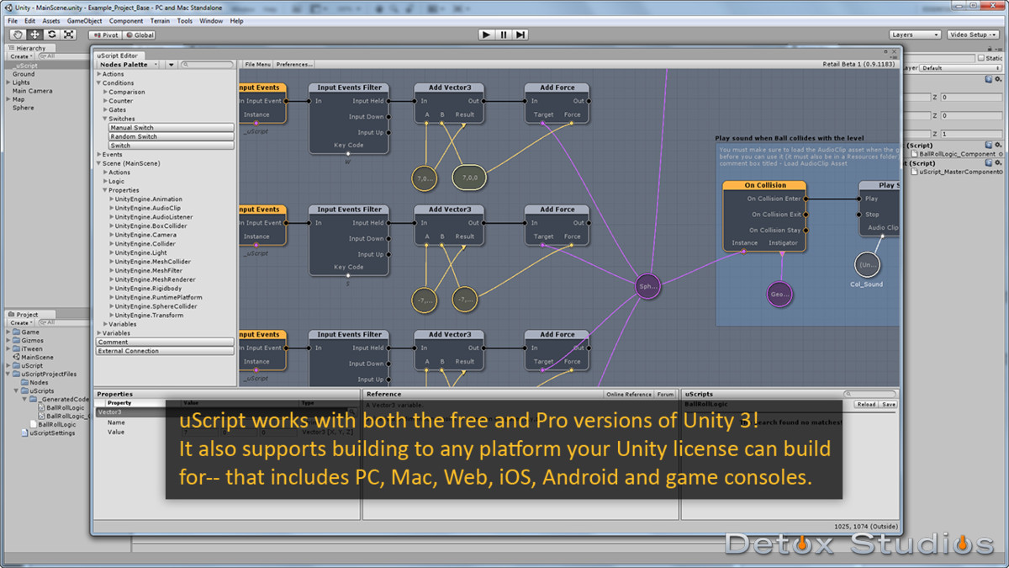This screenshot has height=568, width=1009.
Task: Focus the Nodes Palette search field
Action: 208,64
